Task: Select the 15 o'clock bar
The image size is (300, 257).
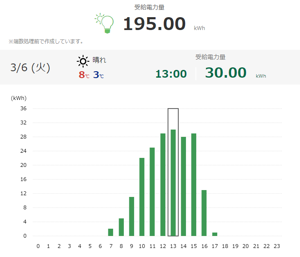Action: point(194,184)
